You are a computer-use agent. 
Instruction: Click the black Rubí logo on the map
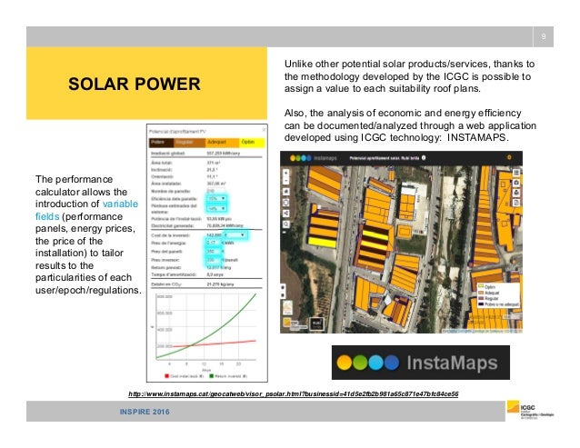point(316,324)
